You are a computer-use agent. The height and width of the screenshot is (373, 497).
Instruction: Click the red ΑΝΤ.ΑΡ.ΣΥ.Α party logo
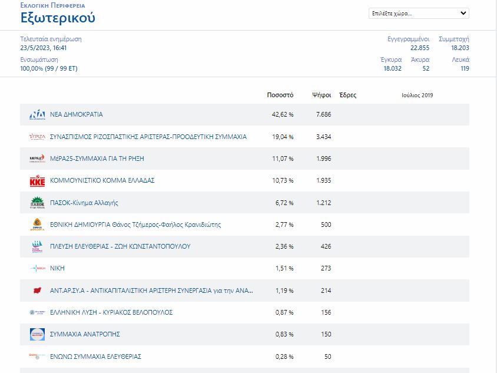(37, 291)
